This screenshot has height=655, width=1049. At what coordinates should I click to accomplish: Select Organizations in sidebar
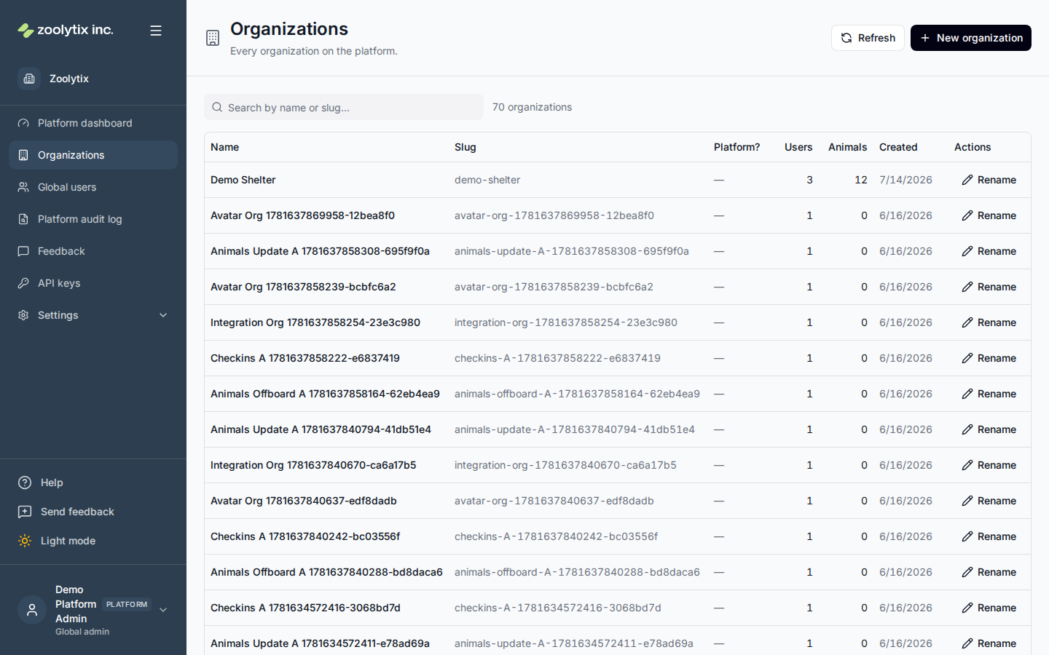(x=93, y=155)
